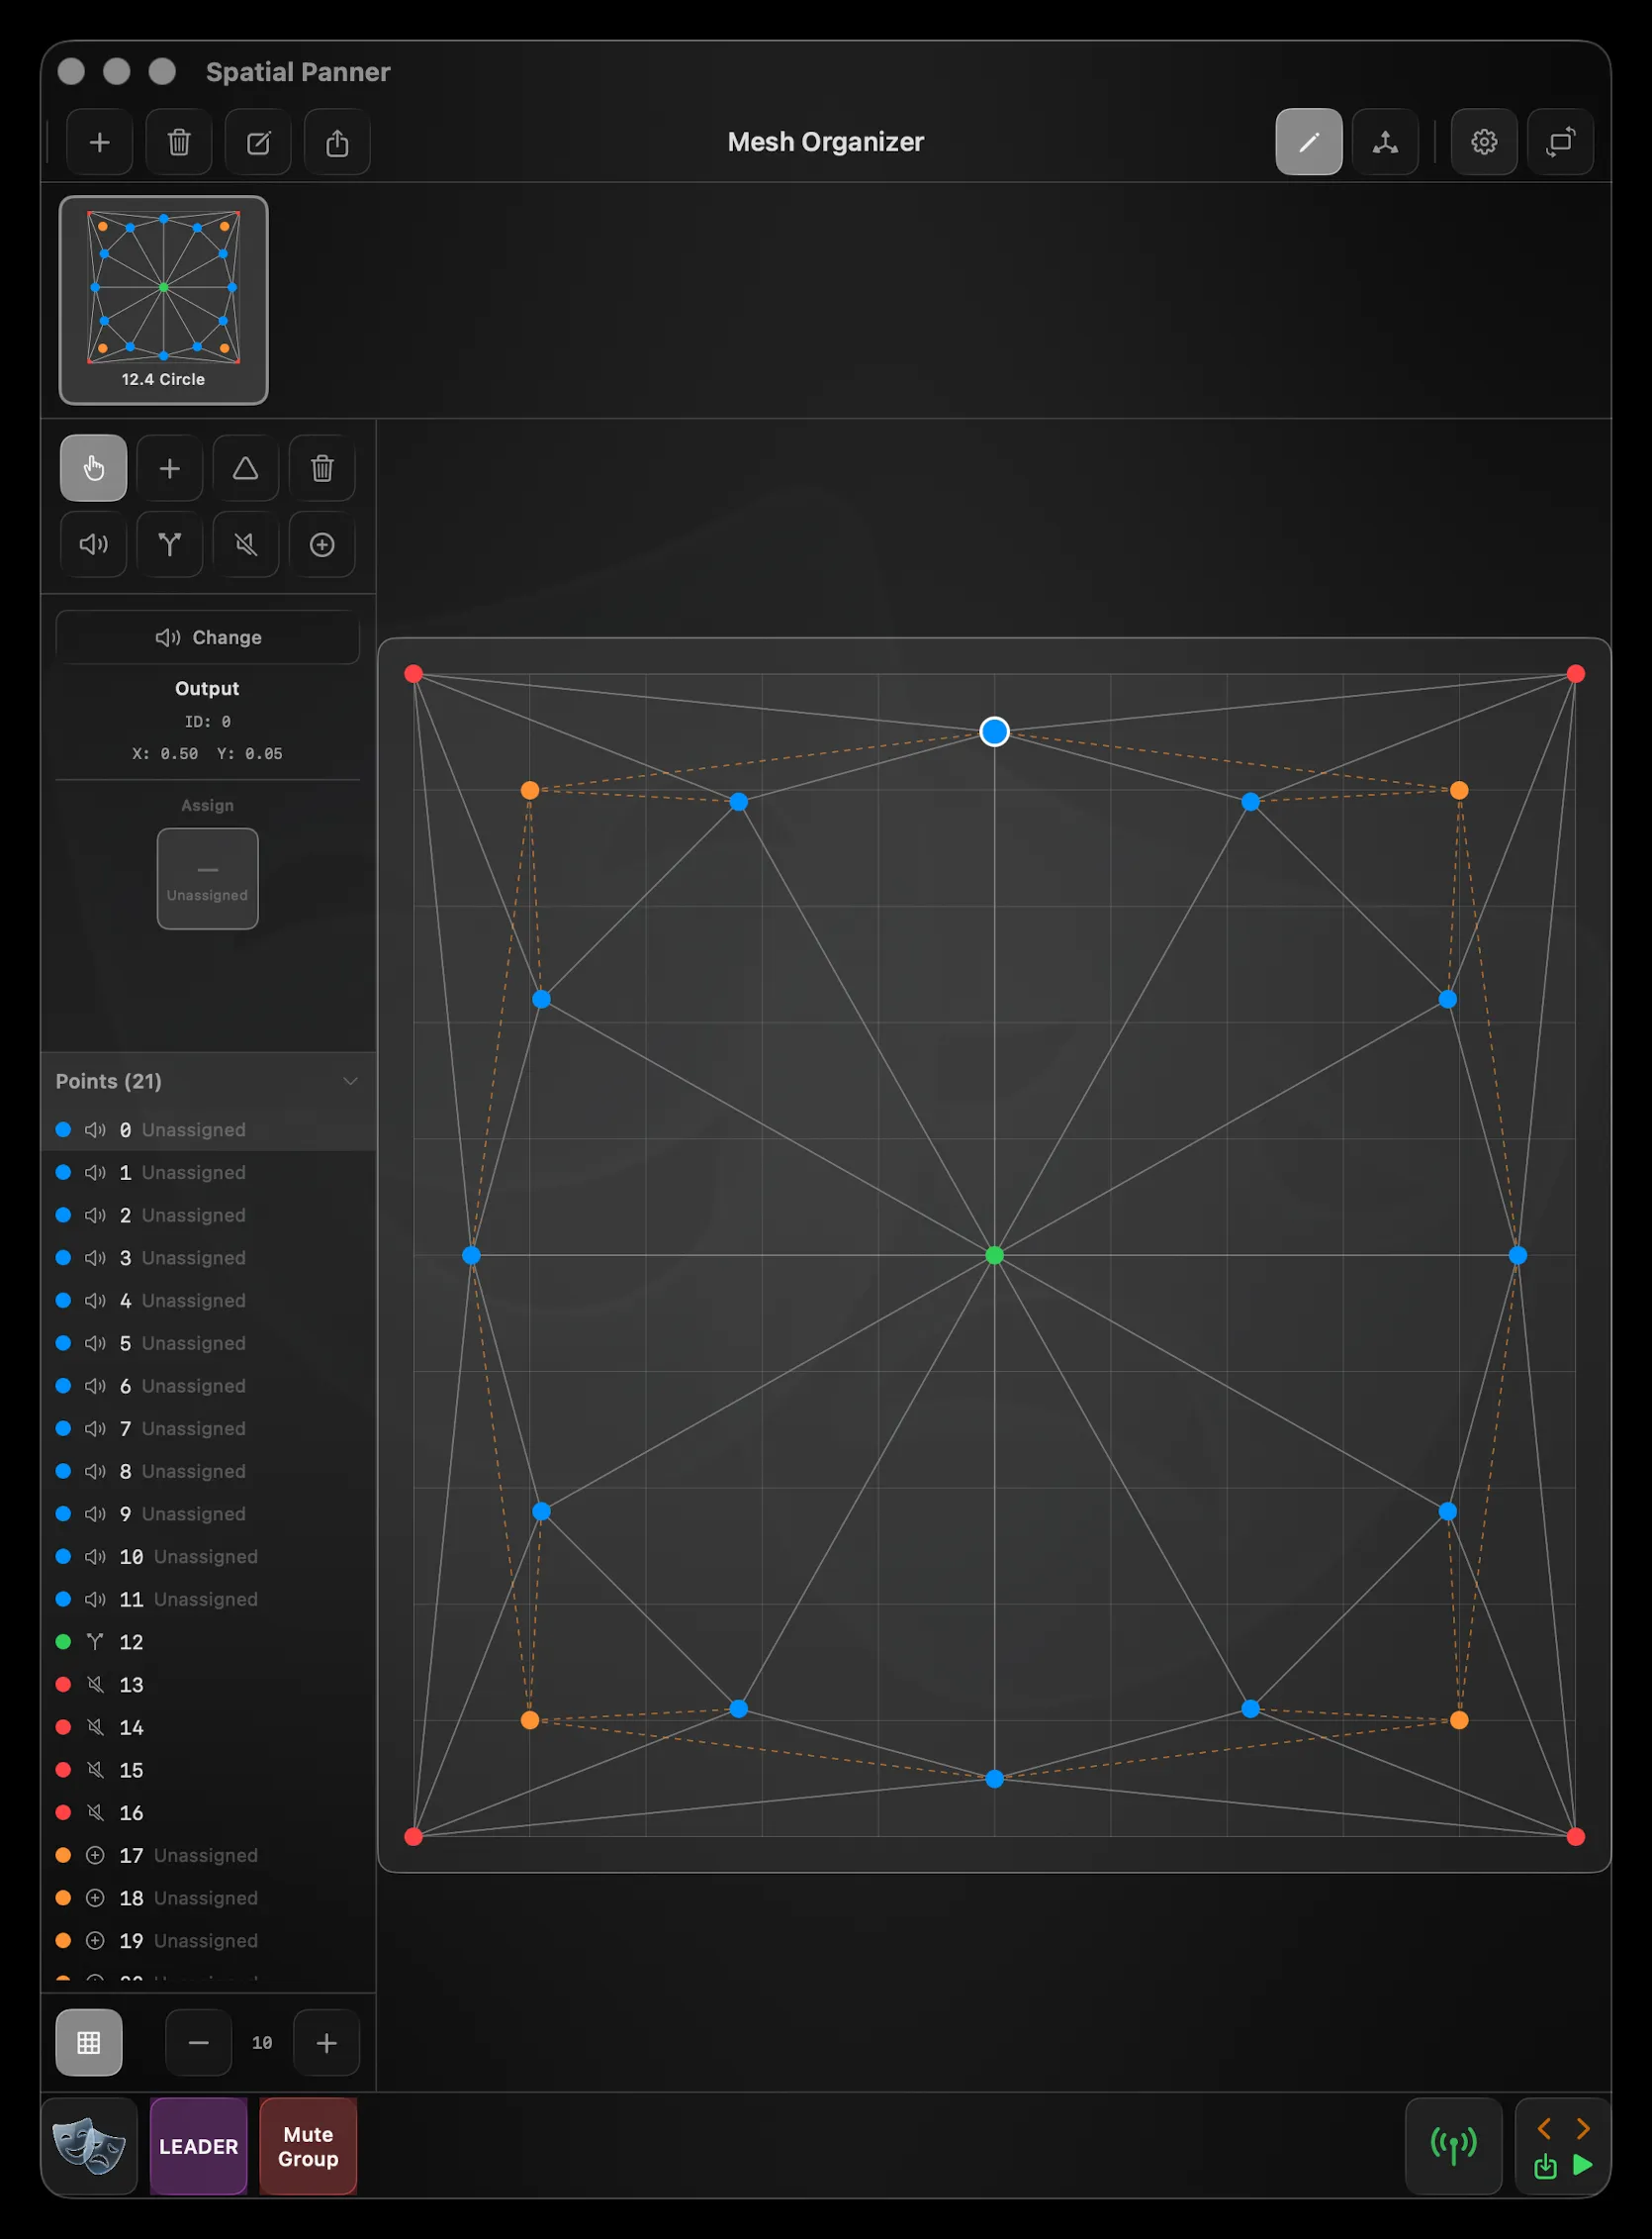Select virtual point 19 Unassigned in list

click(x=208, y=1941)
